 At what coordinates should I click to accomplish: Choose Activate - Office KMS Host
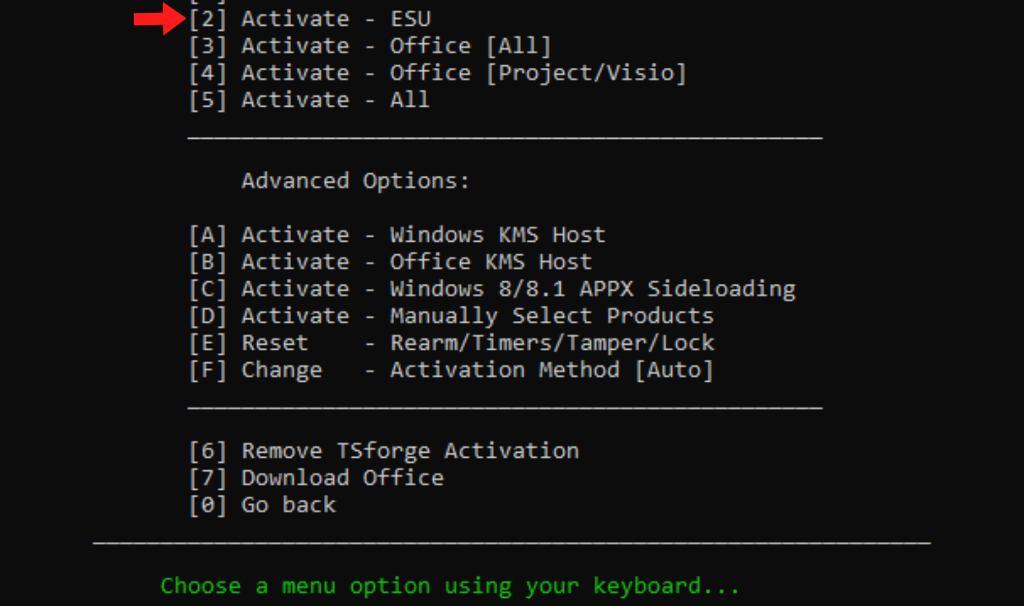tap(390, 262)
